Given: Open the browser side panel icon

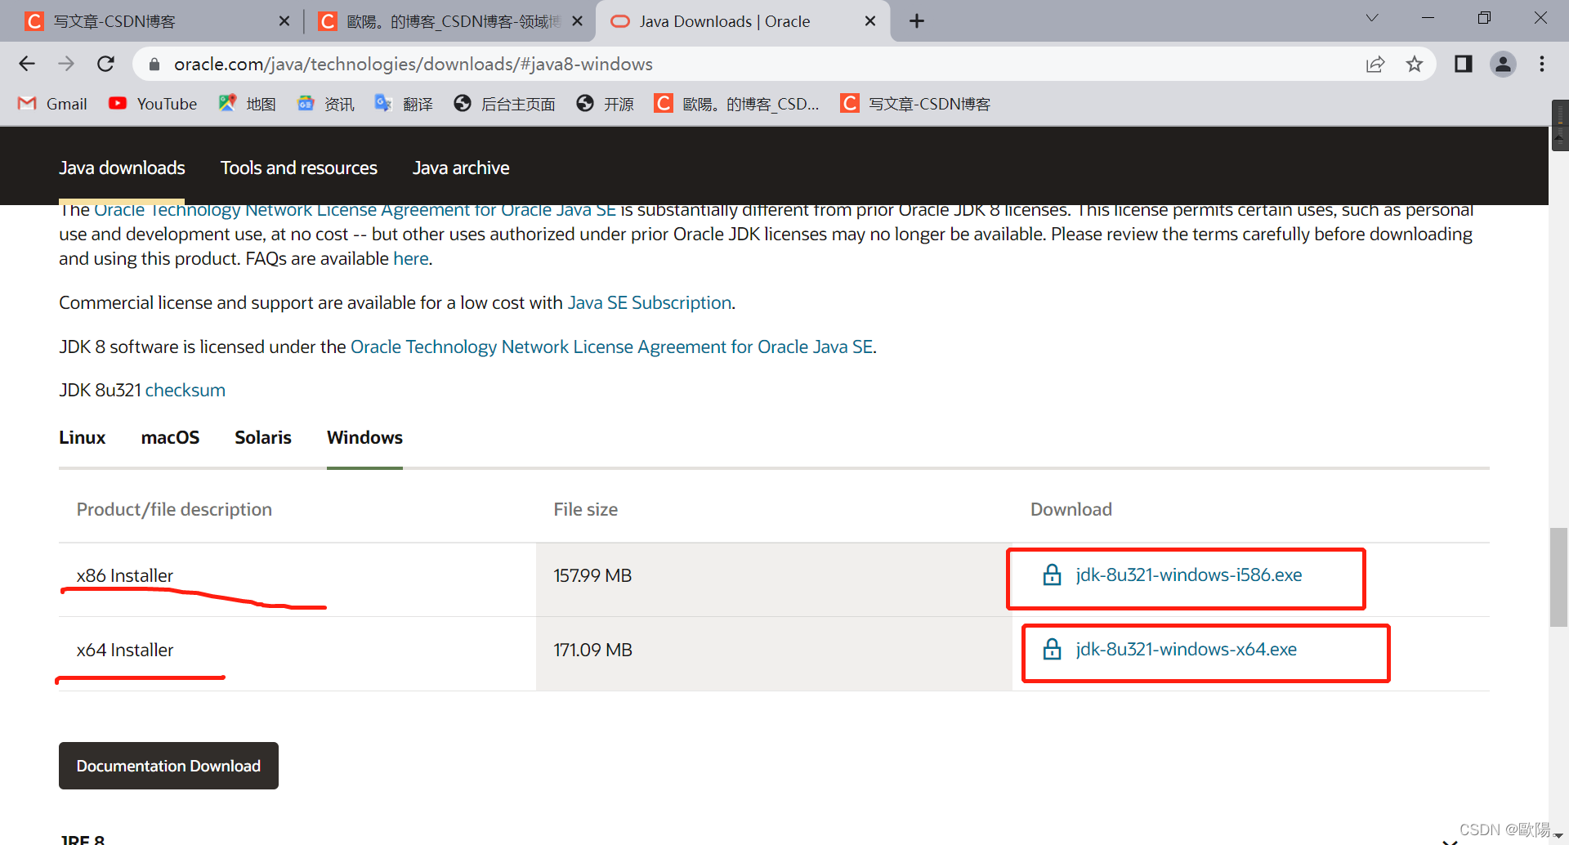Looking at the screenshot, I should [1463, 64].
